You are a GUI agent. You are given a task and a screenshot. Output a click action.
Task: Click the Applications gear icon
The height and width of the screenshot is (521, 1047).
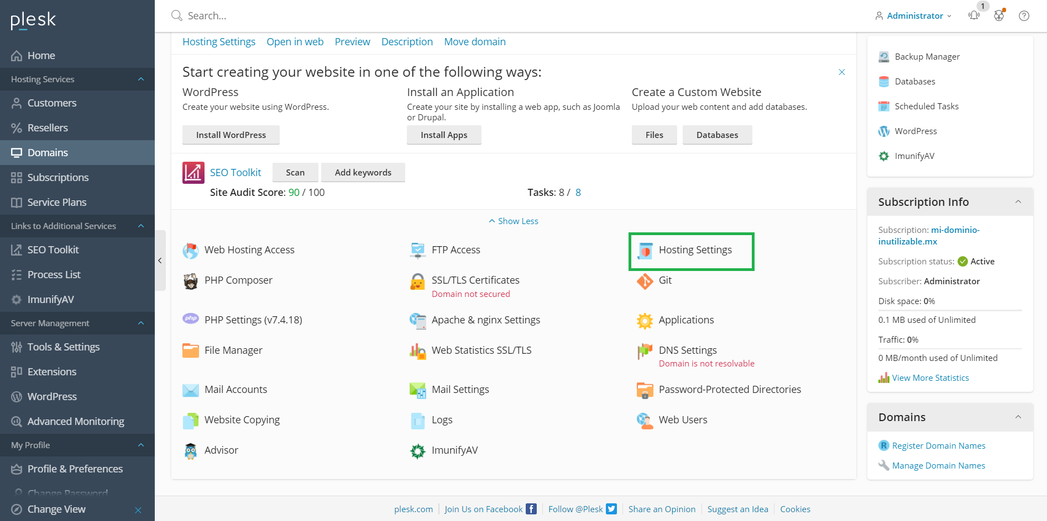[x=645, y=321]
